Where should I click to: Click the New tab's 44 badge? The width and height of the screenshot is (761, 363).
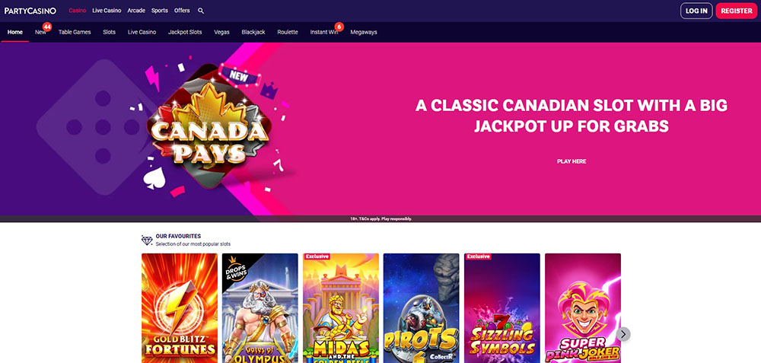click(x=47, y=27)
